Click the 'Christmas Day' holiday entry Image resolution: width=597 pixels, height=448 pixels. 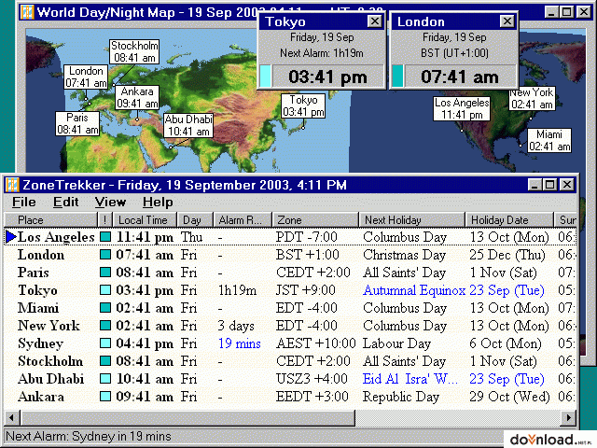pyautogui.click(x=404, y=255)
